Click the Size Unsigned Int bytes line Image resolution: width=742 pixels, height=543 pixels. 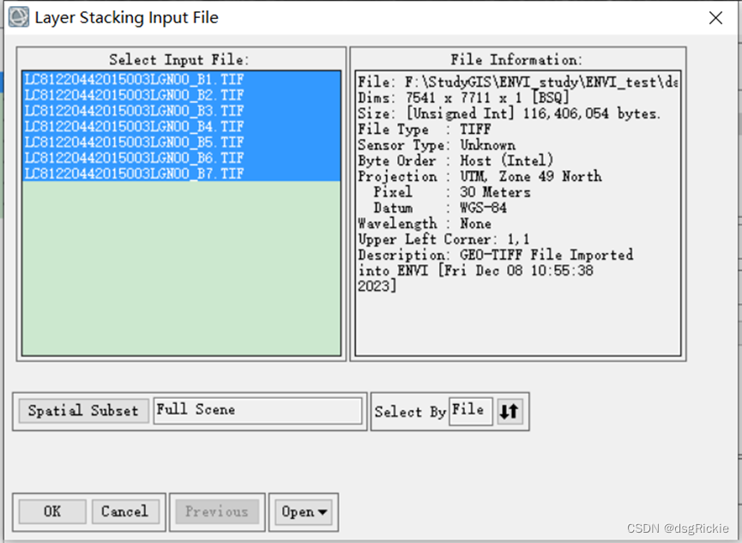click(x=509, y=113)
